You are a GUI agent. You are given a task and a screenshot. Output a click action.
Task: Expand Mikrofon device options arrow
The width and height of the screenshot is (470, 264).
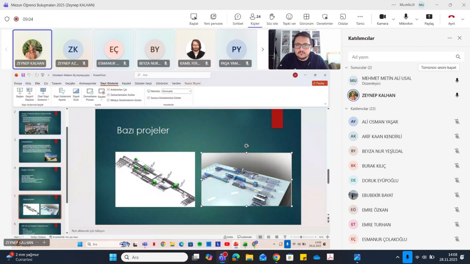pyautogui.click(x=417, y=19)
